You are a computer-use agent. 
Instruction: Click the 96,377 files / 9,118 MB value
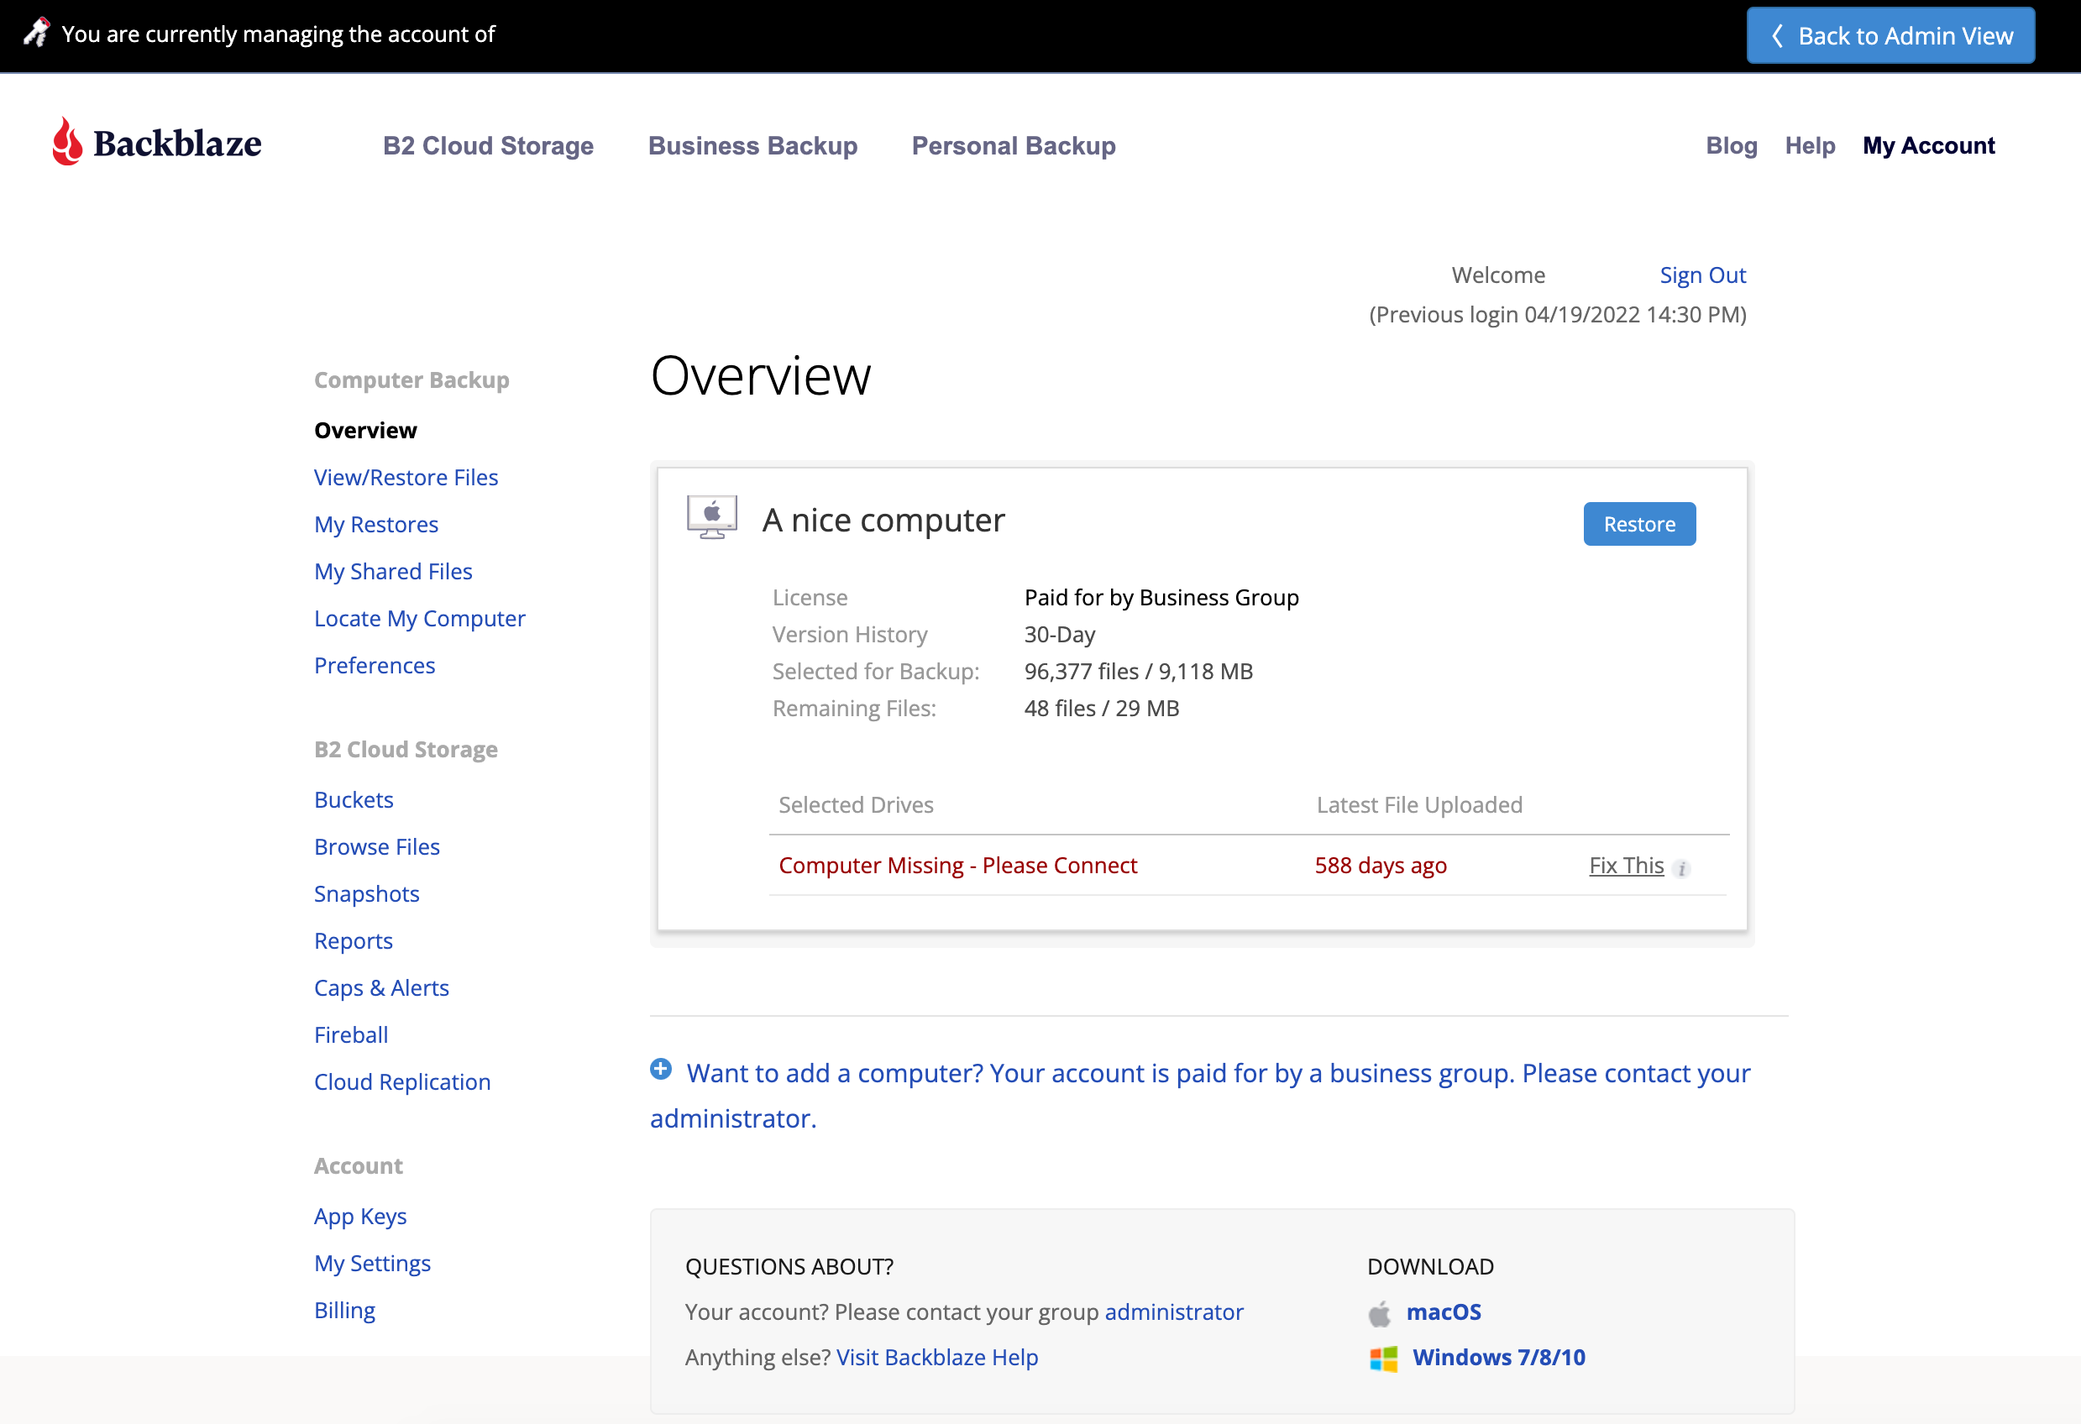pyautogui.click(x=1138, y=671)
